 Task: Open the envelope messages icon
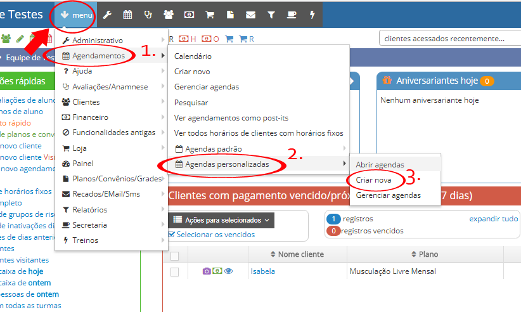coord(250,15)
